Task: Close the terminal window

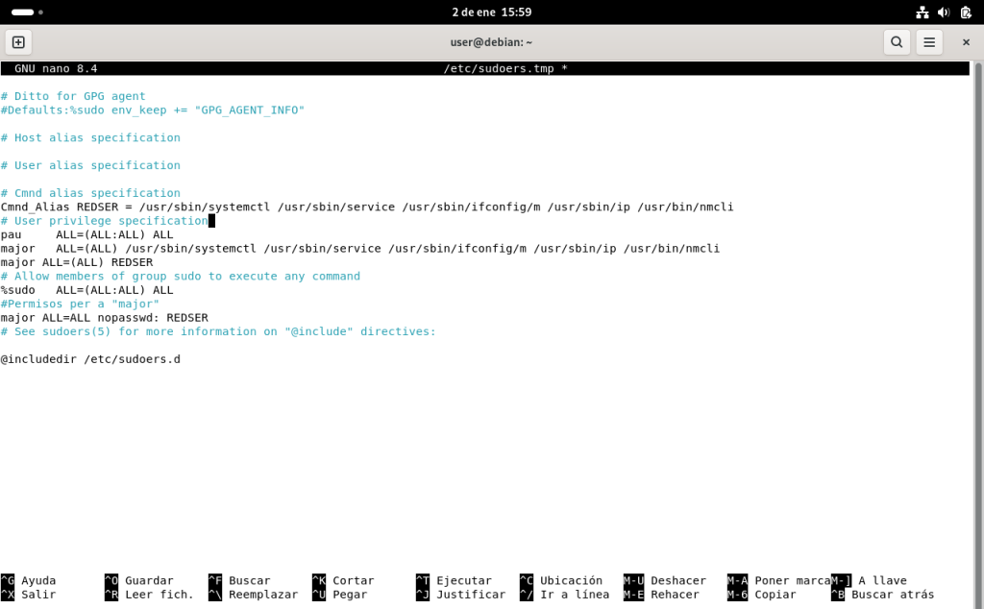Action: point(966,42)
